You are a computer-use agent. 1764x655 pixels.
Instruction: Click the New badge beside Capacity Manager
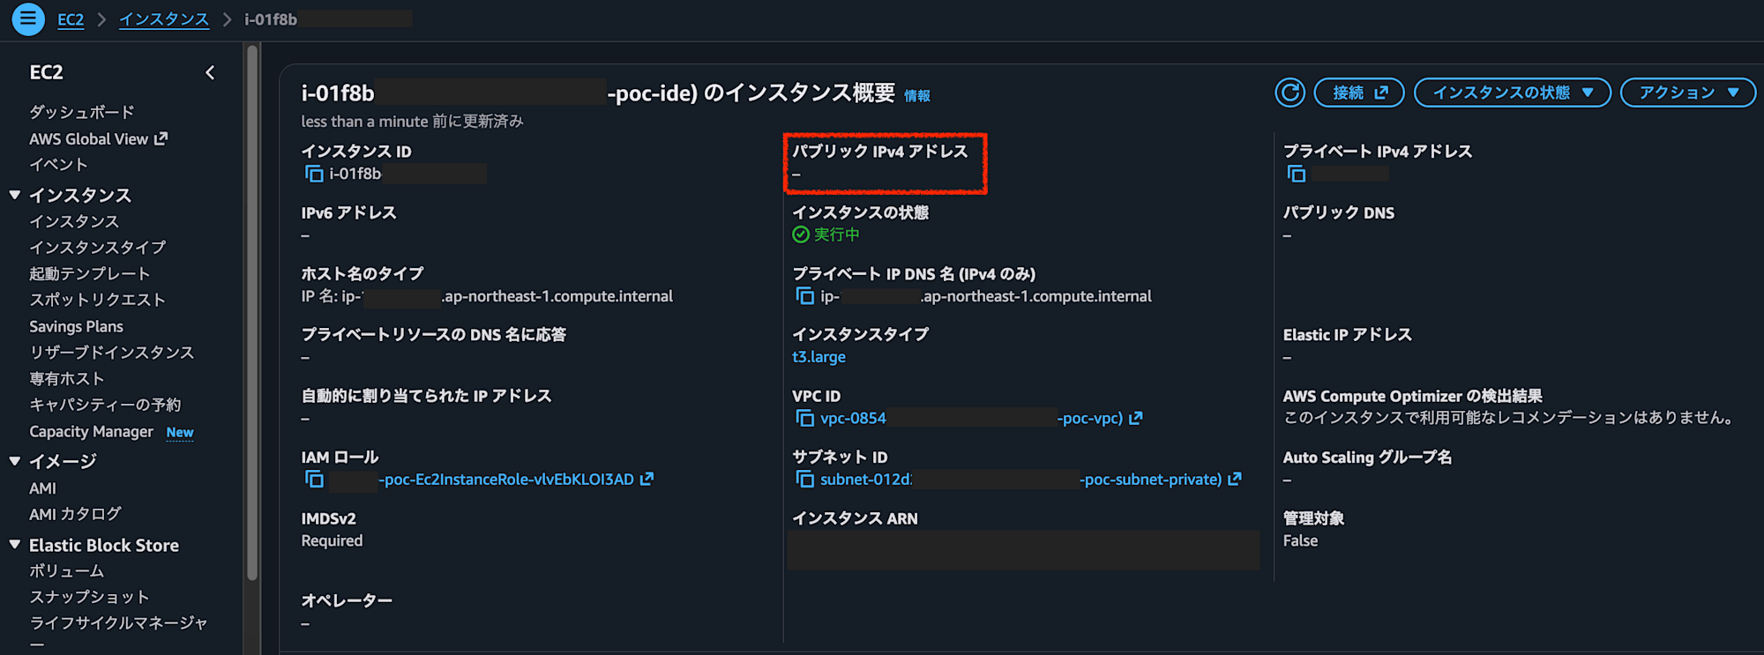[x=180, y=432]
